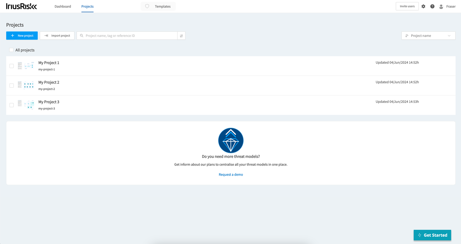Select the My Project 3 checkbox
Screen dimensions: 461x244
pyautogui.click(x=12, y=105)
